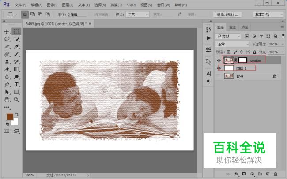Open the 不透明度 opacity slider arrow
The height and width of the screenshot is (179, 287).
[x=283, y=44]
